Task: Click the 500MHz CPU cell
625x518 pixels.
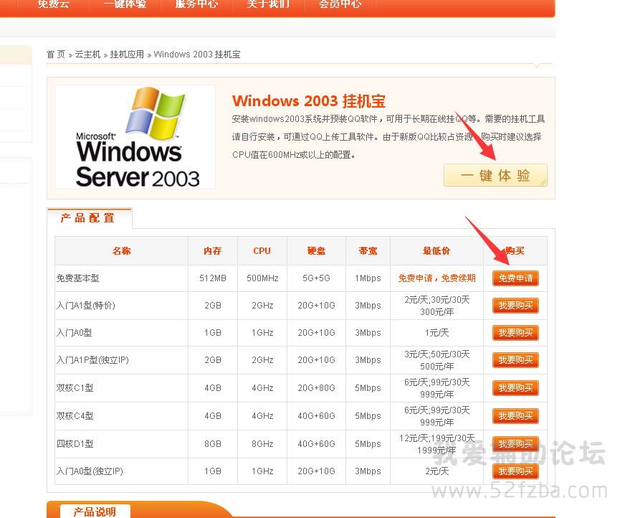Action: click(x=262, y=278)
